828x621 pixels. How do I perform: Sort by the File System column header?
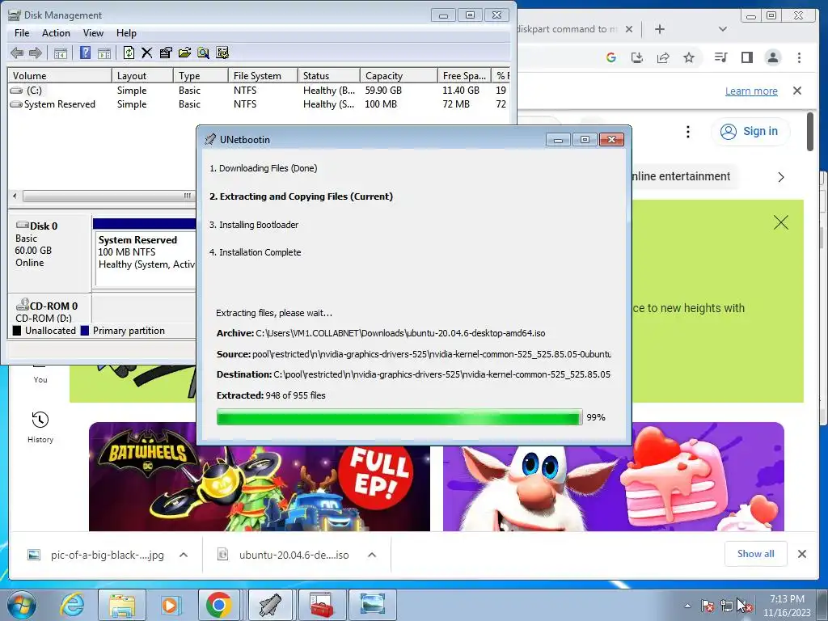263,75
